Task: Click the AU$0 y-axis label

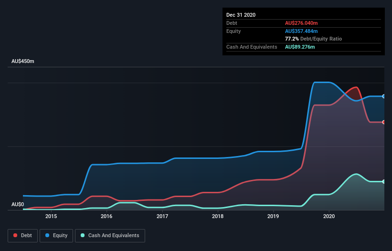Action: click(18, 204)
